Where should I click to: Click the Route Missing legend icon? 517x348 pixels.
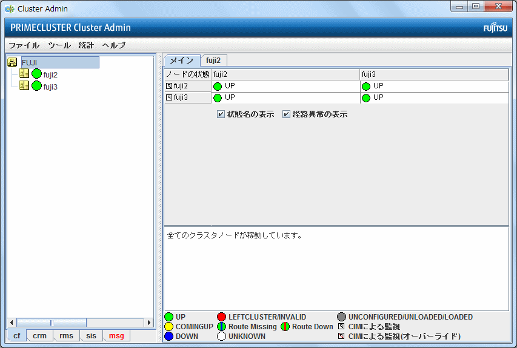click(222, 327)
